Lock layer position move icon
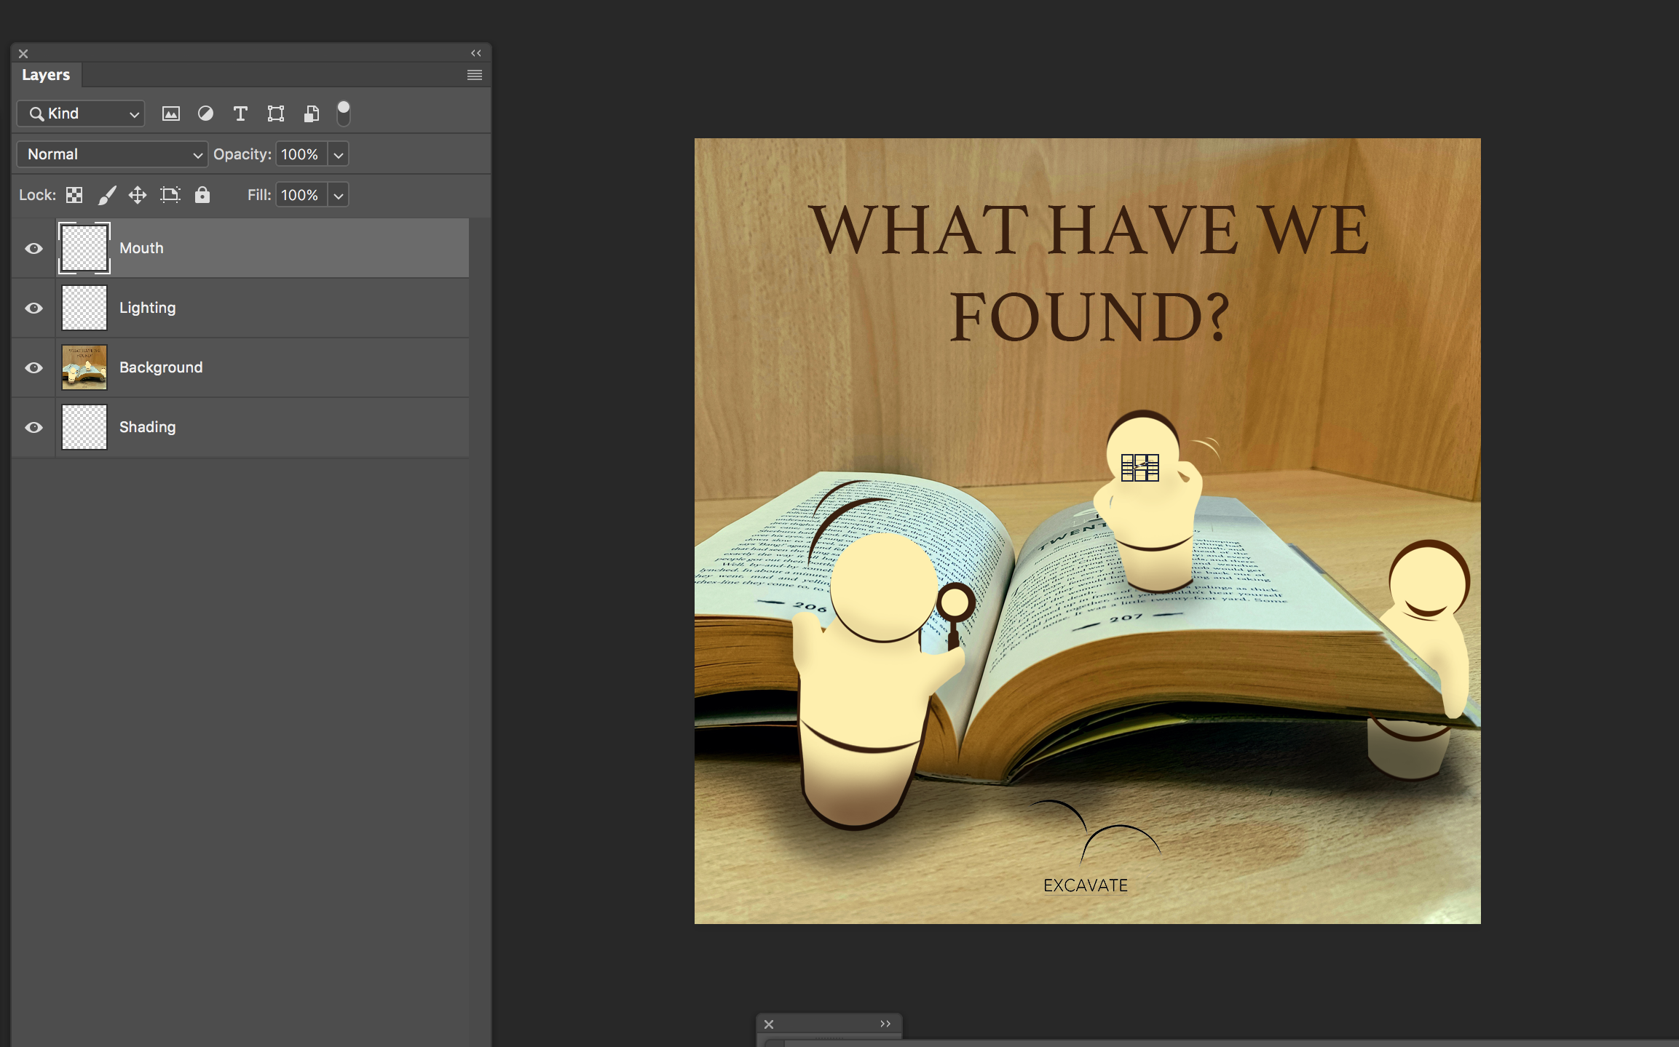Viewport: 1679px width, 1047px height. click(x=138, y=195)
